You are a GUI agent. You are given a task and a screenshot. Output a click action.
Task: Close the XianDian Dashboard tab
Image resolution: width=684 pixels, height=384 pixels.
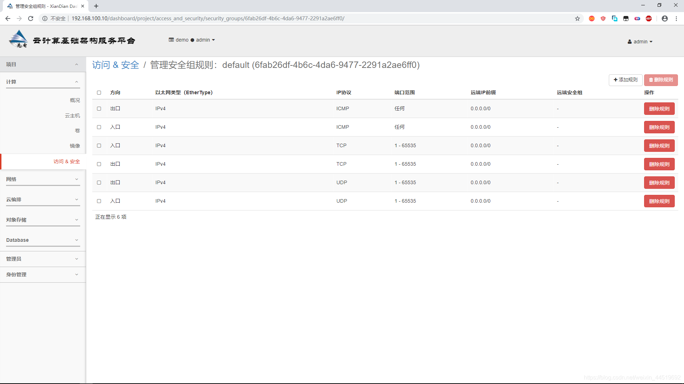coord(83,6)
